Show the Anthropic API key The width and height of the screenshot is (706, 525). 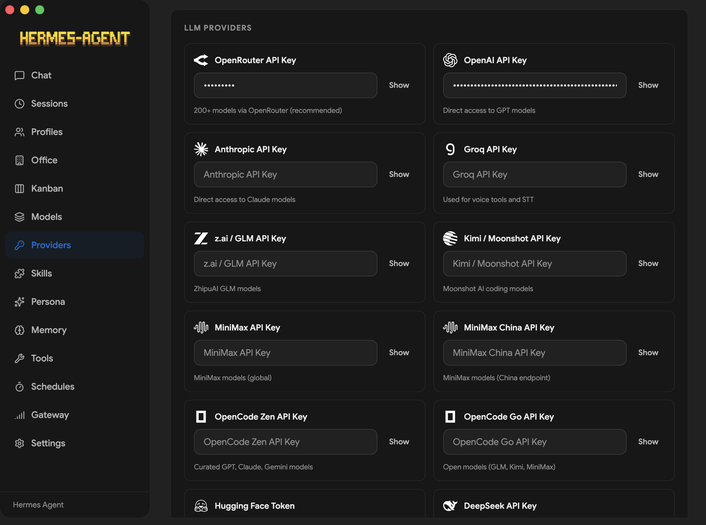coord(399,174)
